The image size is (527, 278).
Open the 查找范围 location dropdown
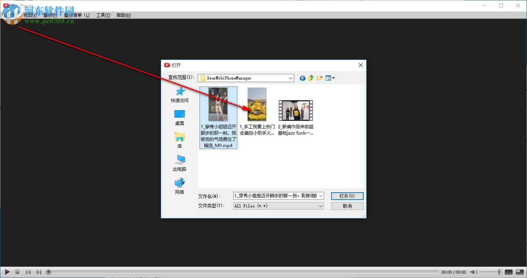point(291,78)
